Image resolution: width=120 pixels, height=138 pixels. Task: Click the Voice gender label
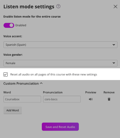(13, 55)
